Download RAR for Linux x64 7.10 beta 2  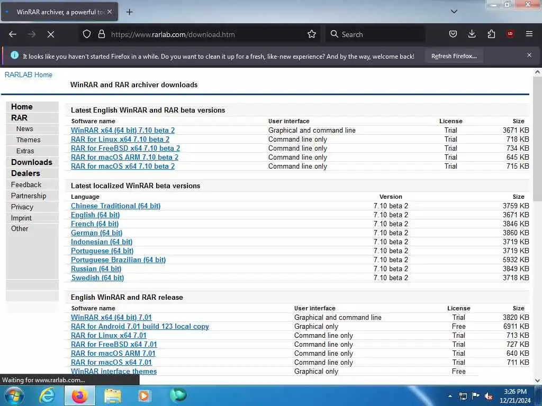pyautogui.click(x=120, y=139)
